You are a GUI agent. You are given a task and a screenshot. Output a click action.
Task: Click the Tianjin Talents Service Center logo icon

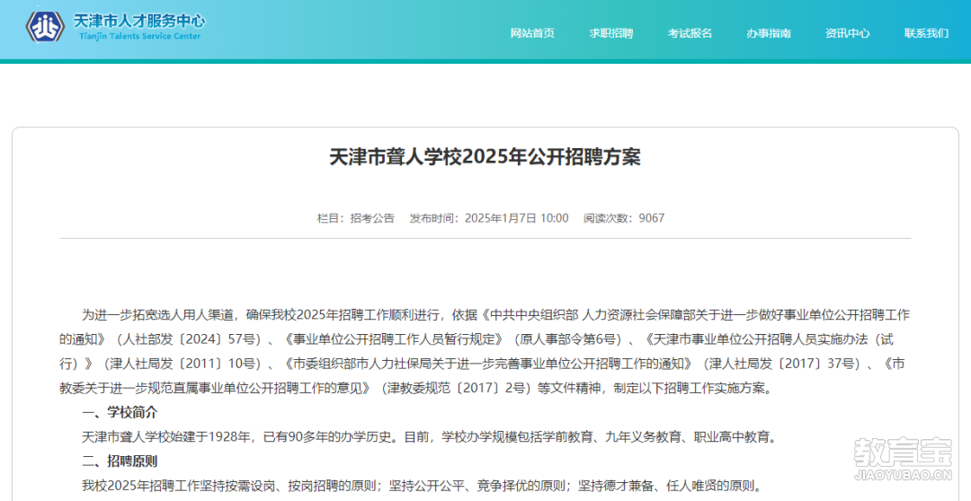tap(45, 27)
